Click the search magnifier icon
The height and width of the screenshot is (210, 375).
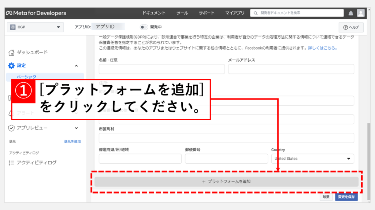255,13
